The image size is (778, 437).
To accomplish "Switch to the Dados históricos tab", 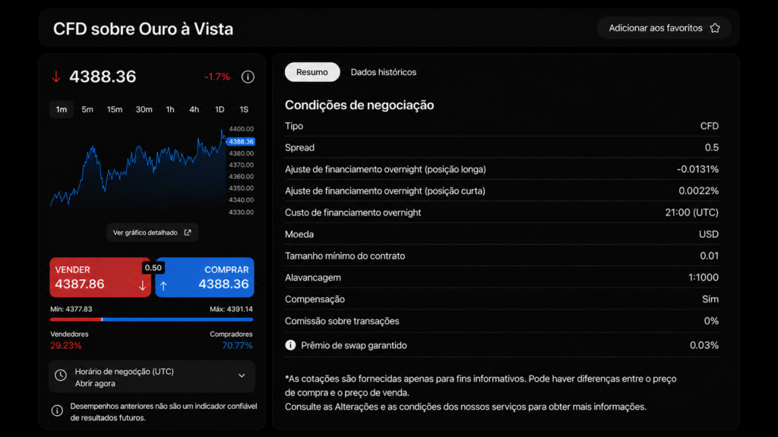I will 384,72.
